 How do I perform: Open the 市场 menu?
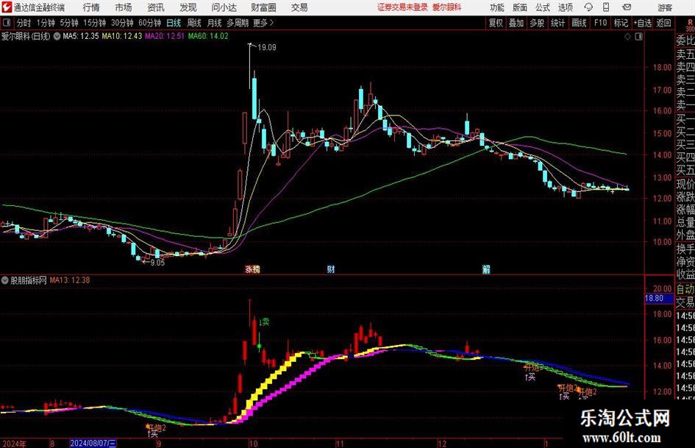[x=124, y=7]
